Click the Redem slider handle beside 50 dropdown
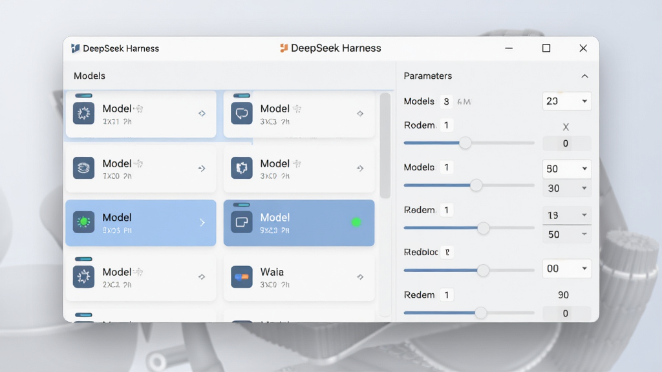Screen dimensions: 662x372 (483, 228)
